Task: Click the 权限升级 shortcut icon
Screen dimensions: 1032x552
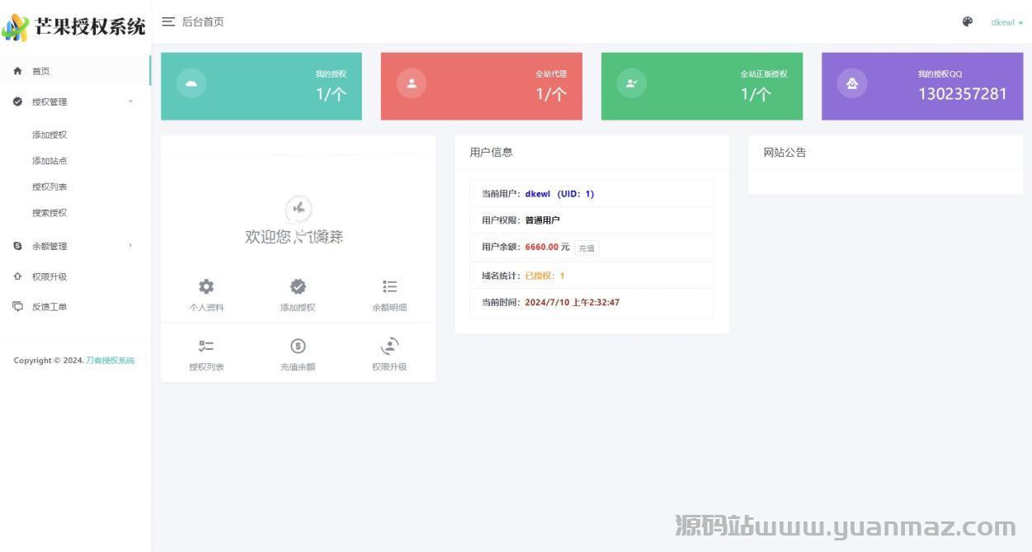Action: (x=389, y=346)
